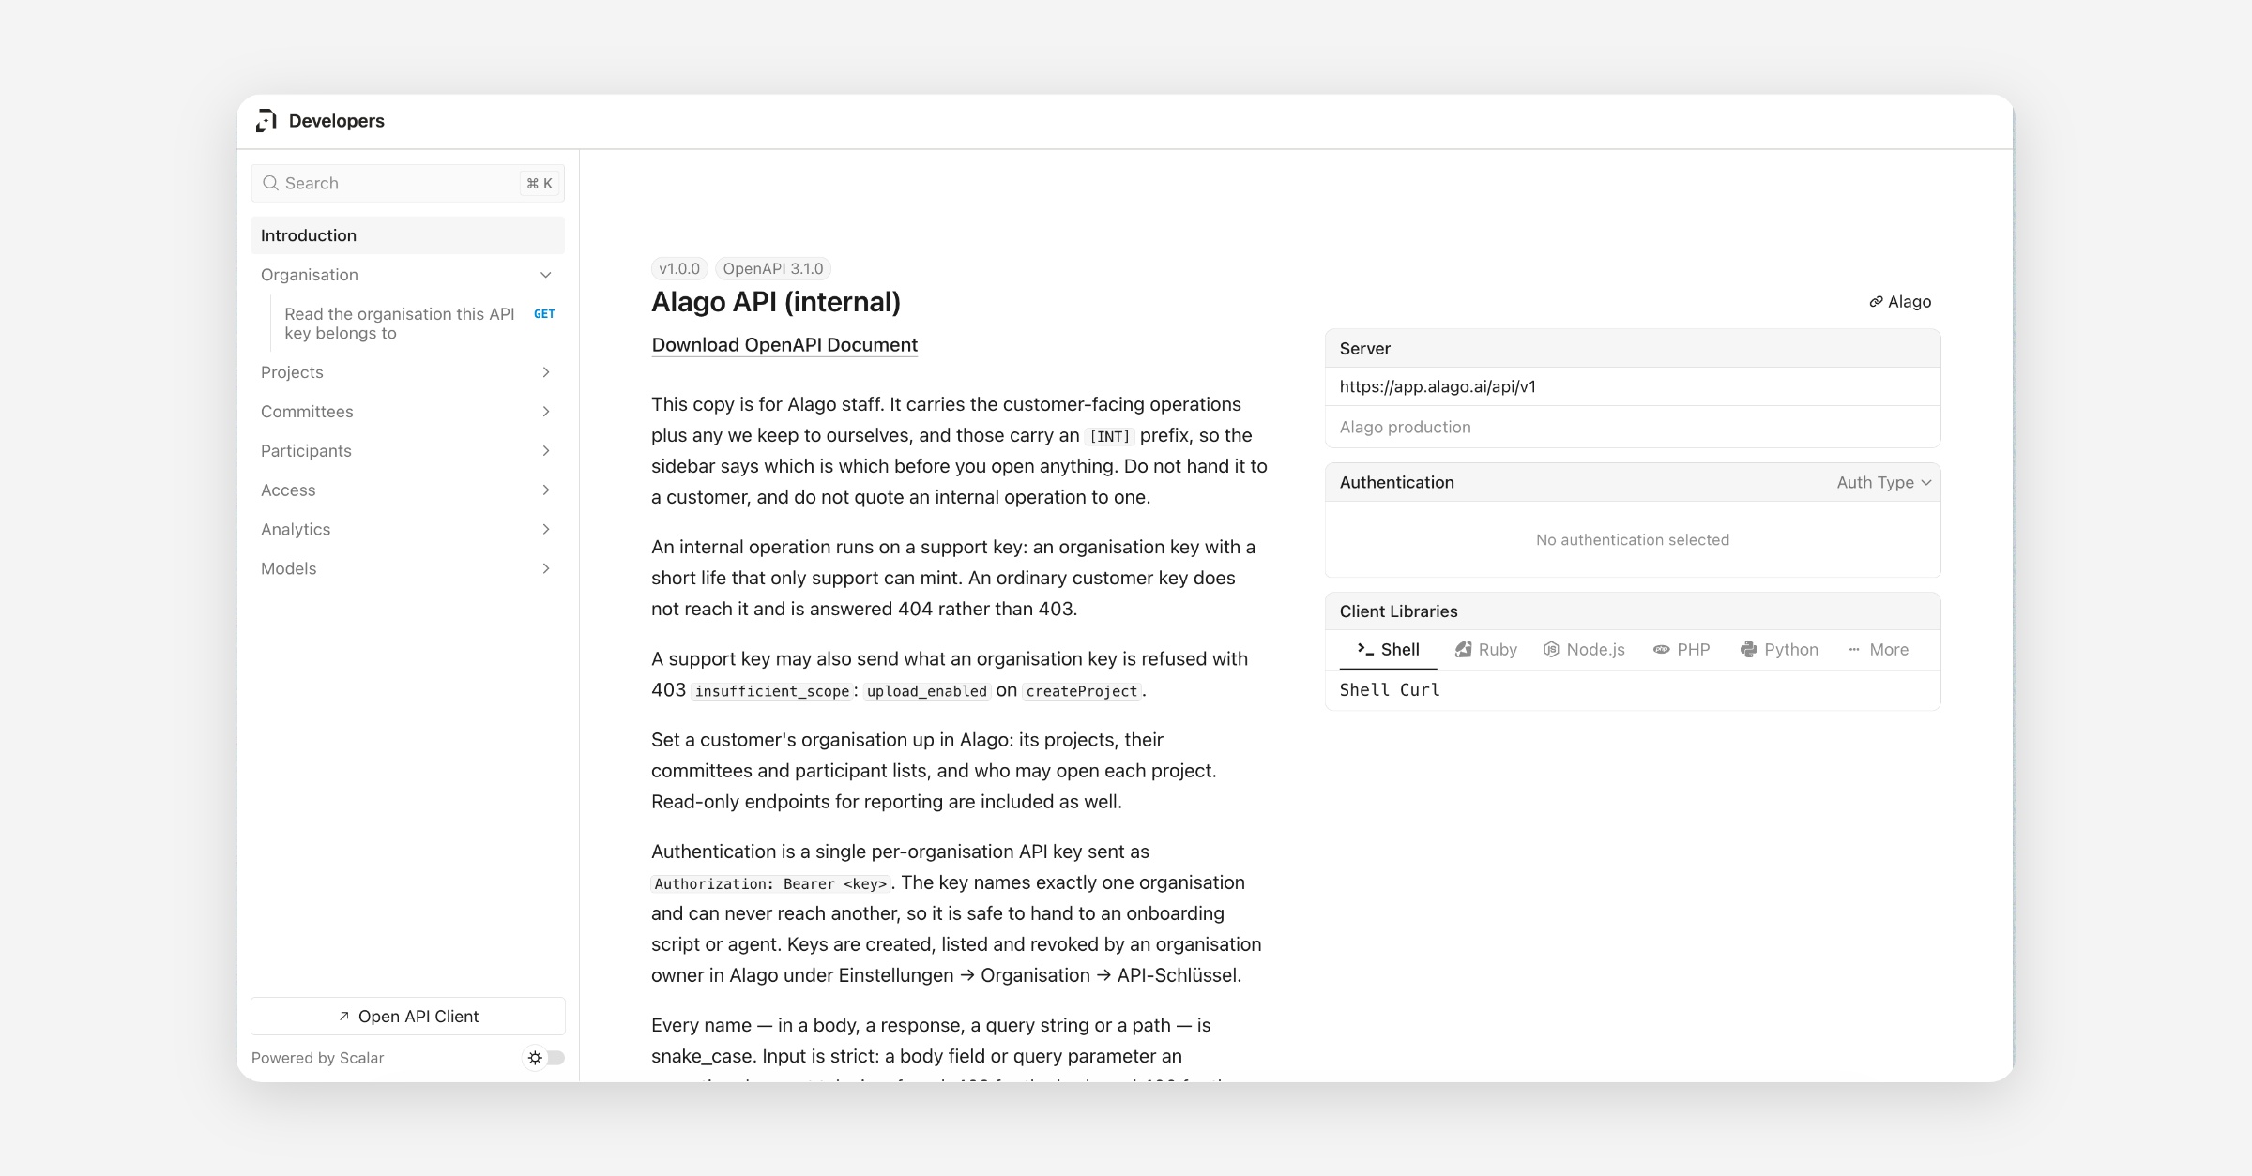Screen dimensions: 2252x1176
Task: Click the Python logo icon
Action: click(x=1748, y=650)
